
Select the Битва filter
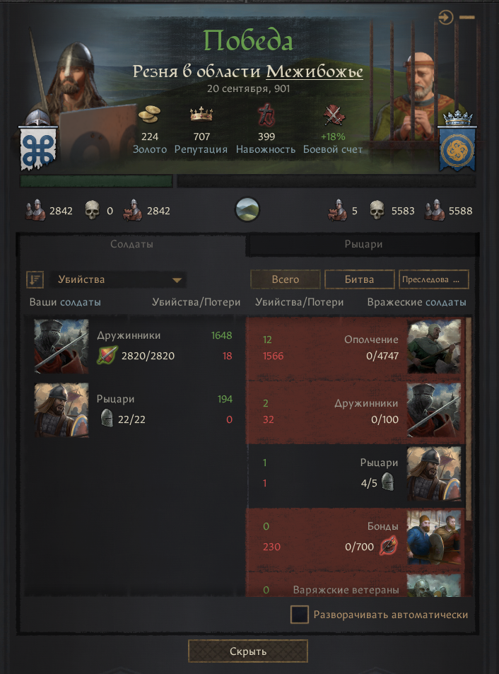tap(360, 279)
